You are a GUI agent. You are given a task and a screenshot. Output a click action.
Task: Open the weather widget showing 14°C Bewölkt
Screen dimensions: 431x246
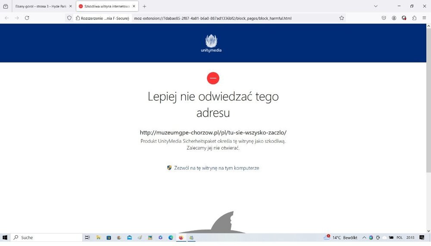click(340, 237)
